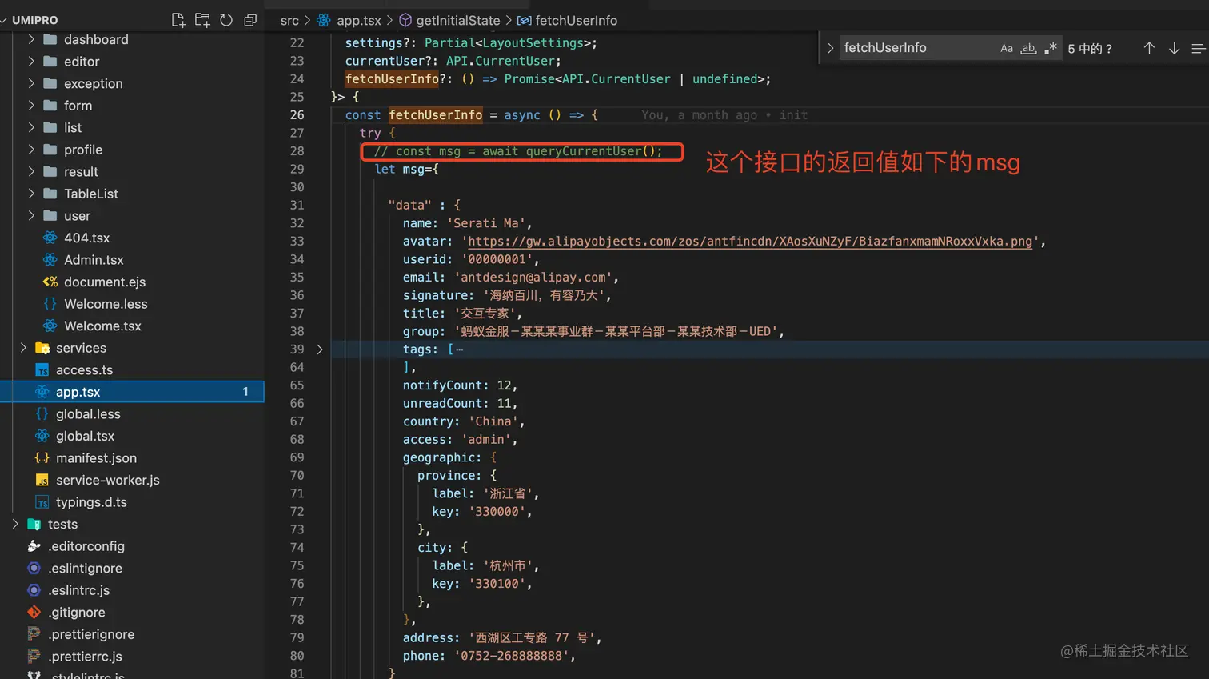Open the alipayobjects avatar URL link
This screenshot has width=1209, height=679.
pyautogui.click(x=750, y=241)
